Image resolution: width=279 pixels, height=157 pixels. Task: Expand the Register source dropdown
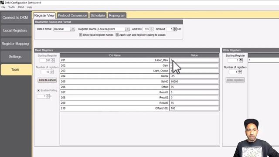(127, 29)
